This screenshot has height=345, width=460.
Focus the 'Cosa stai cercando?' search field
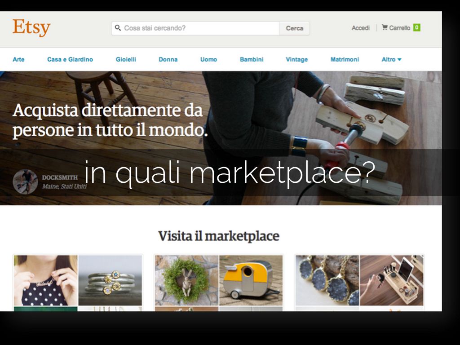tap(196, 28)
